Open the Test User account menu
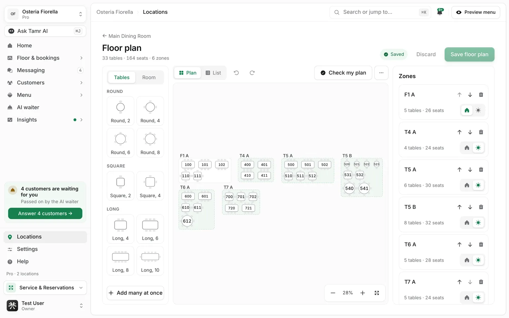 tap(45, 306)
